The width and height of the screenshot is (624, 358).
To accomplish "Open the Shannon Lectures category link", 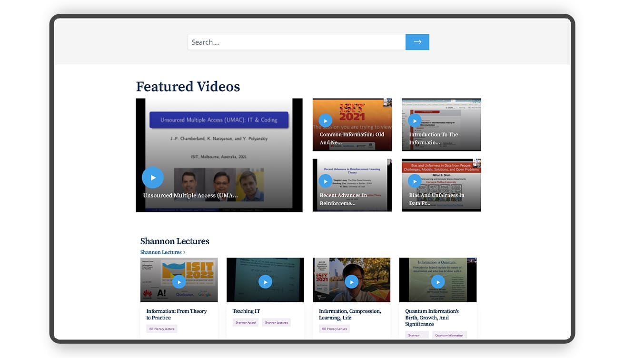I will coord(163,252).
